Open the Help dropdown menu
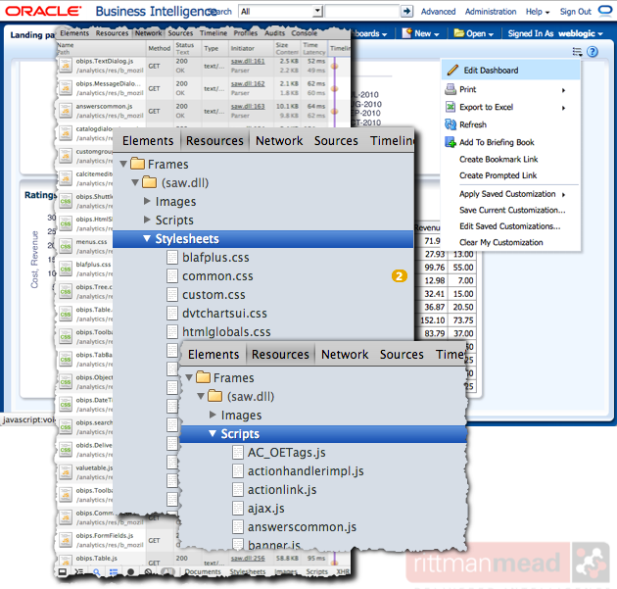The width and height of the screenshot is (617, 589). tap(537, 12)
